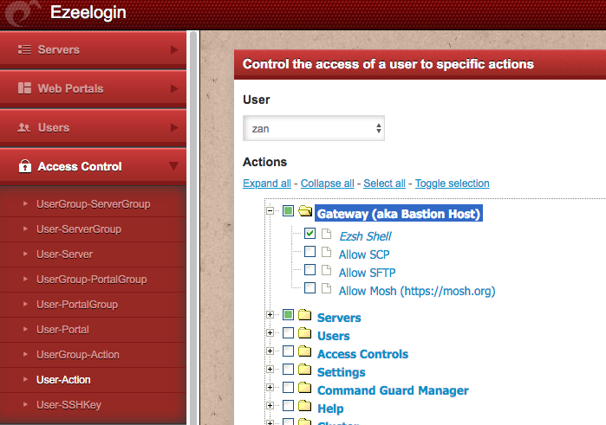Click the Ezeelogin title text

(88, 12)
